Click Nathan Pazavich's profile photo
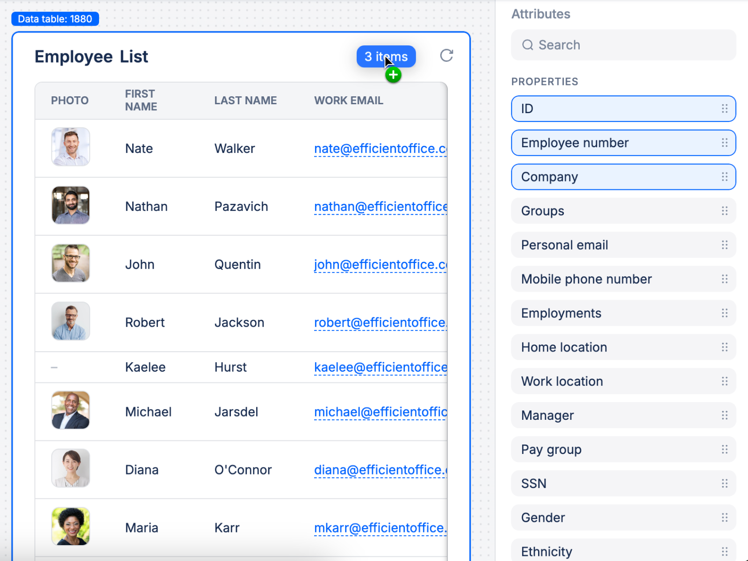 click(71, 205)
